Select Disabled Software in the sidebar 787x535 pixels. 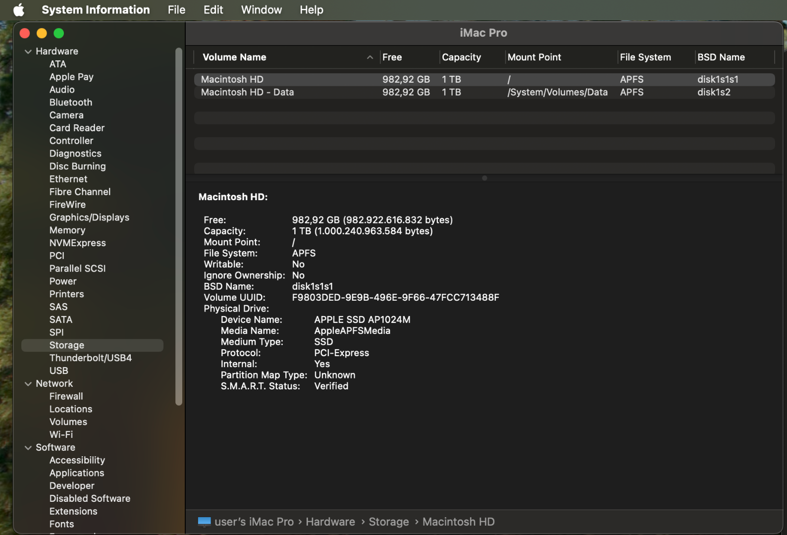[90, 499]
